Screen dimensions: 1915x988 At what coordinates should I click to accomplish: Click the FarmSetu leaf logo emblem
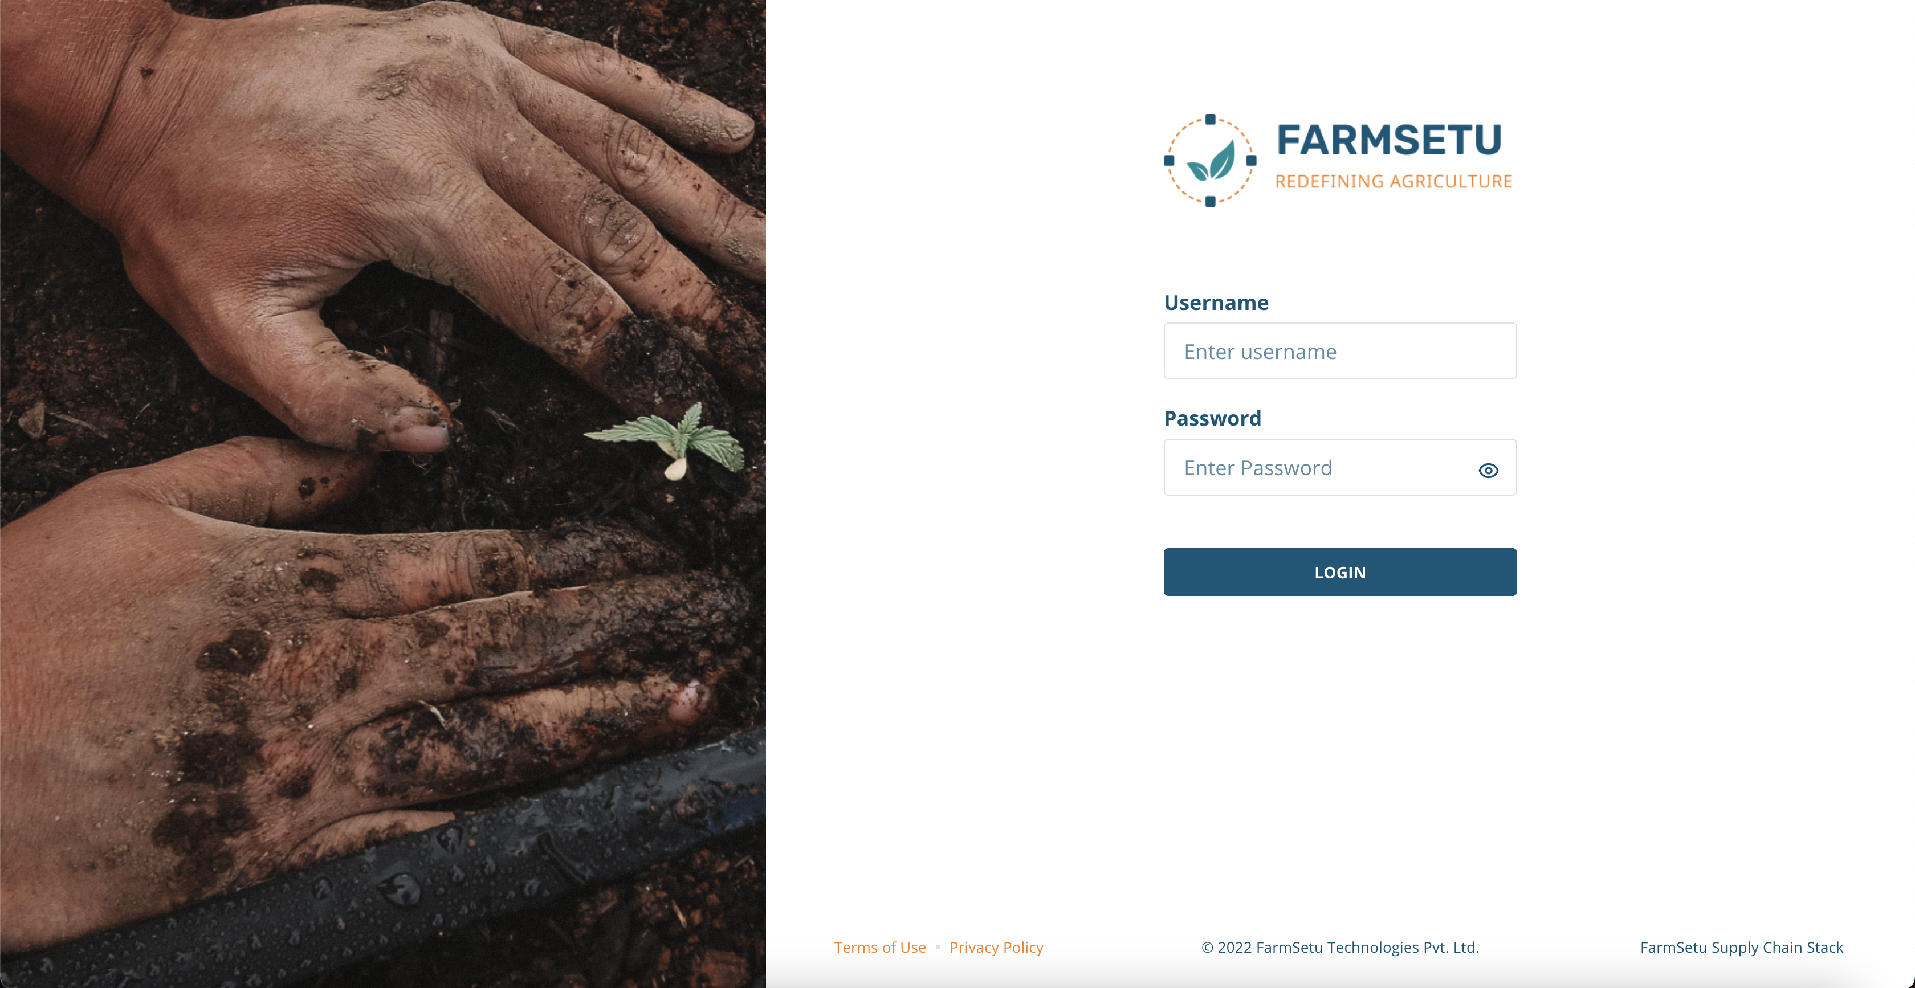pos(1209,160)
